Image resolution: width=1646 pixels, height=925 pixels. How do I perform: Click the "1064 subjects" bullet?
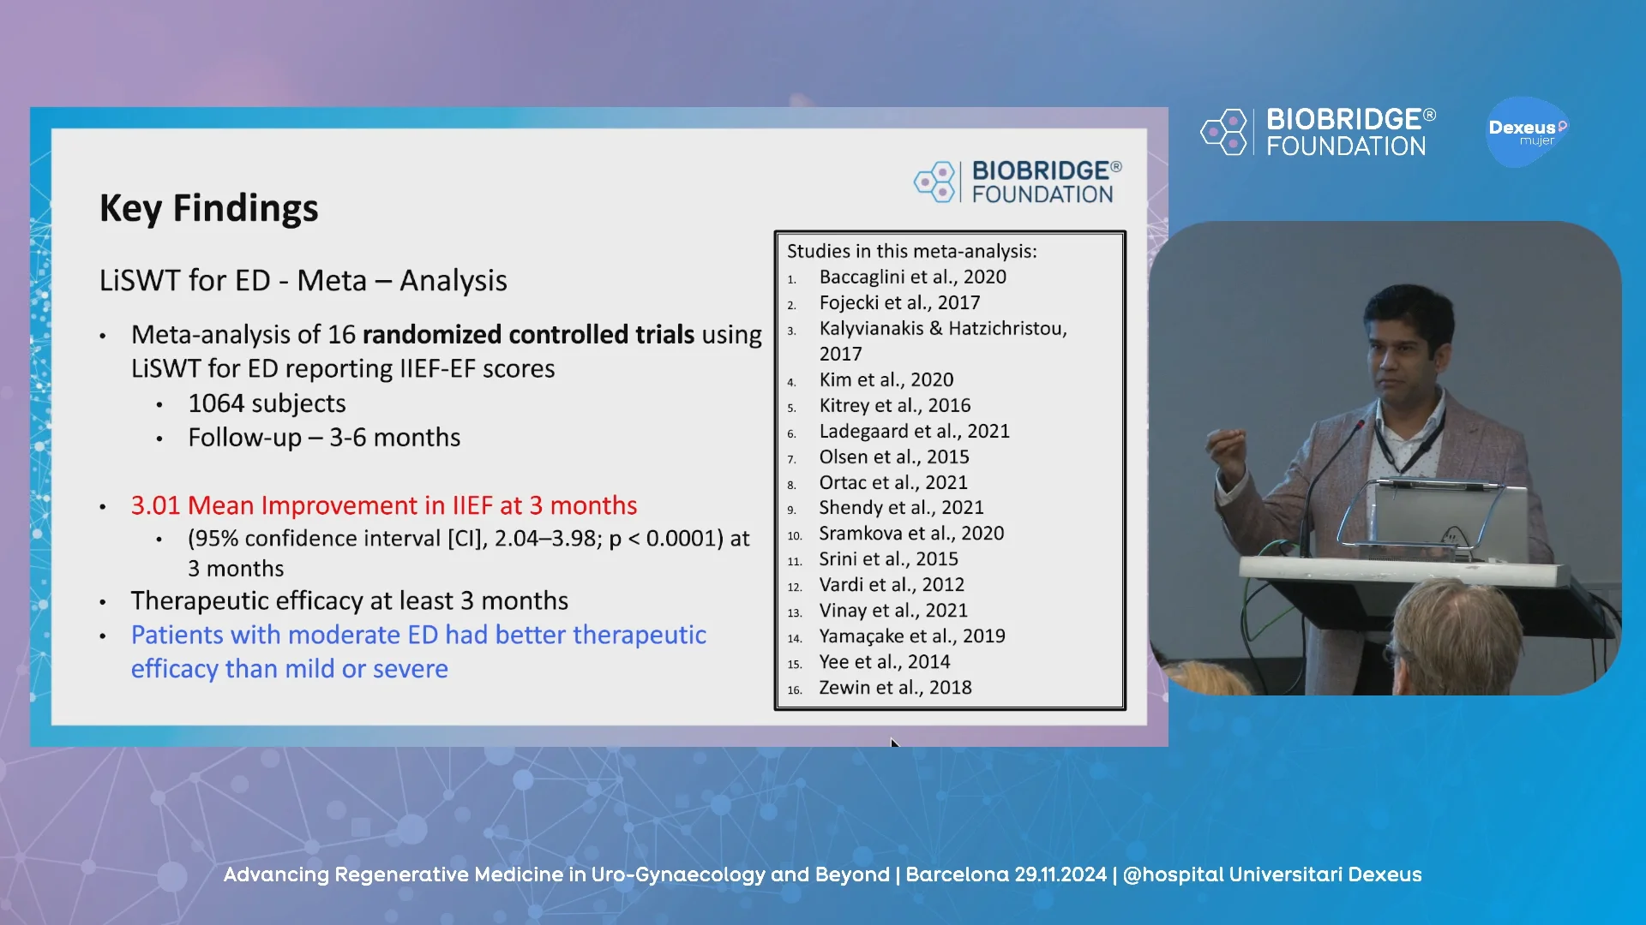[x=267, y=403]
